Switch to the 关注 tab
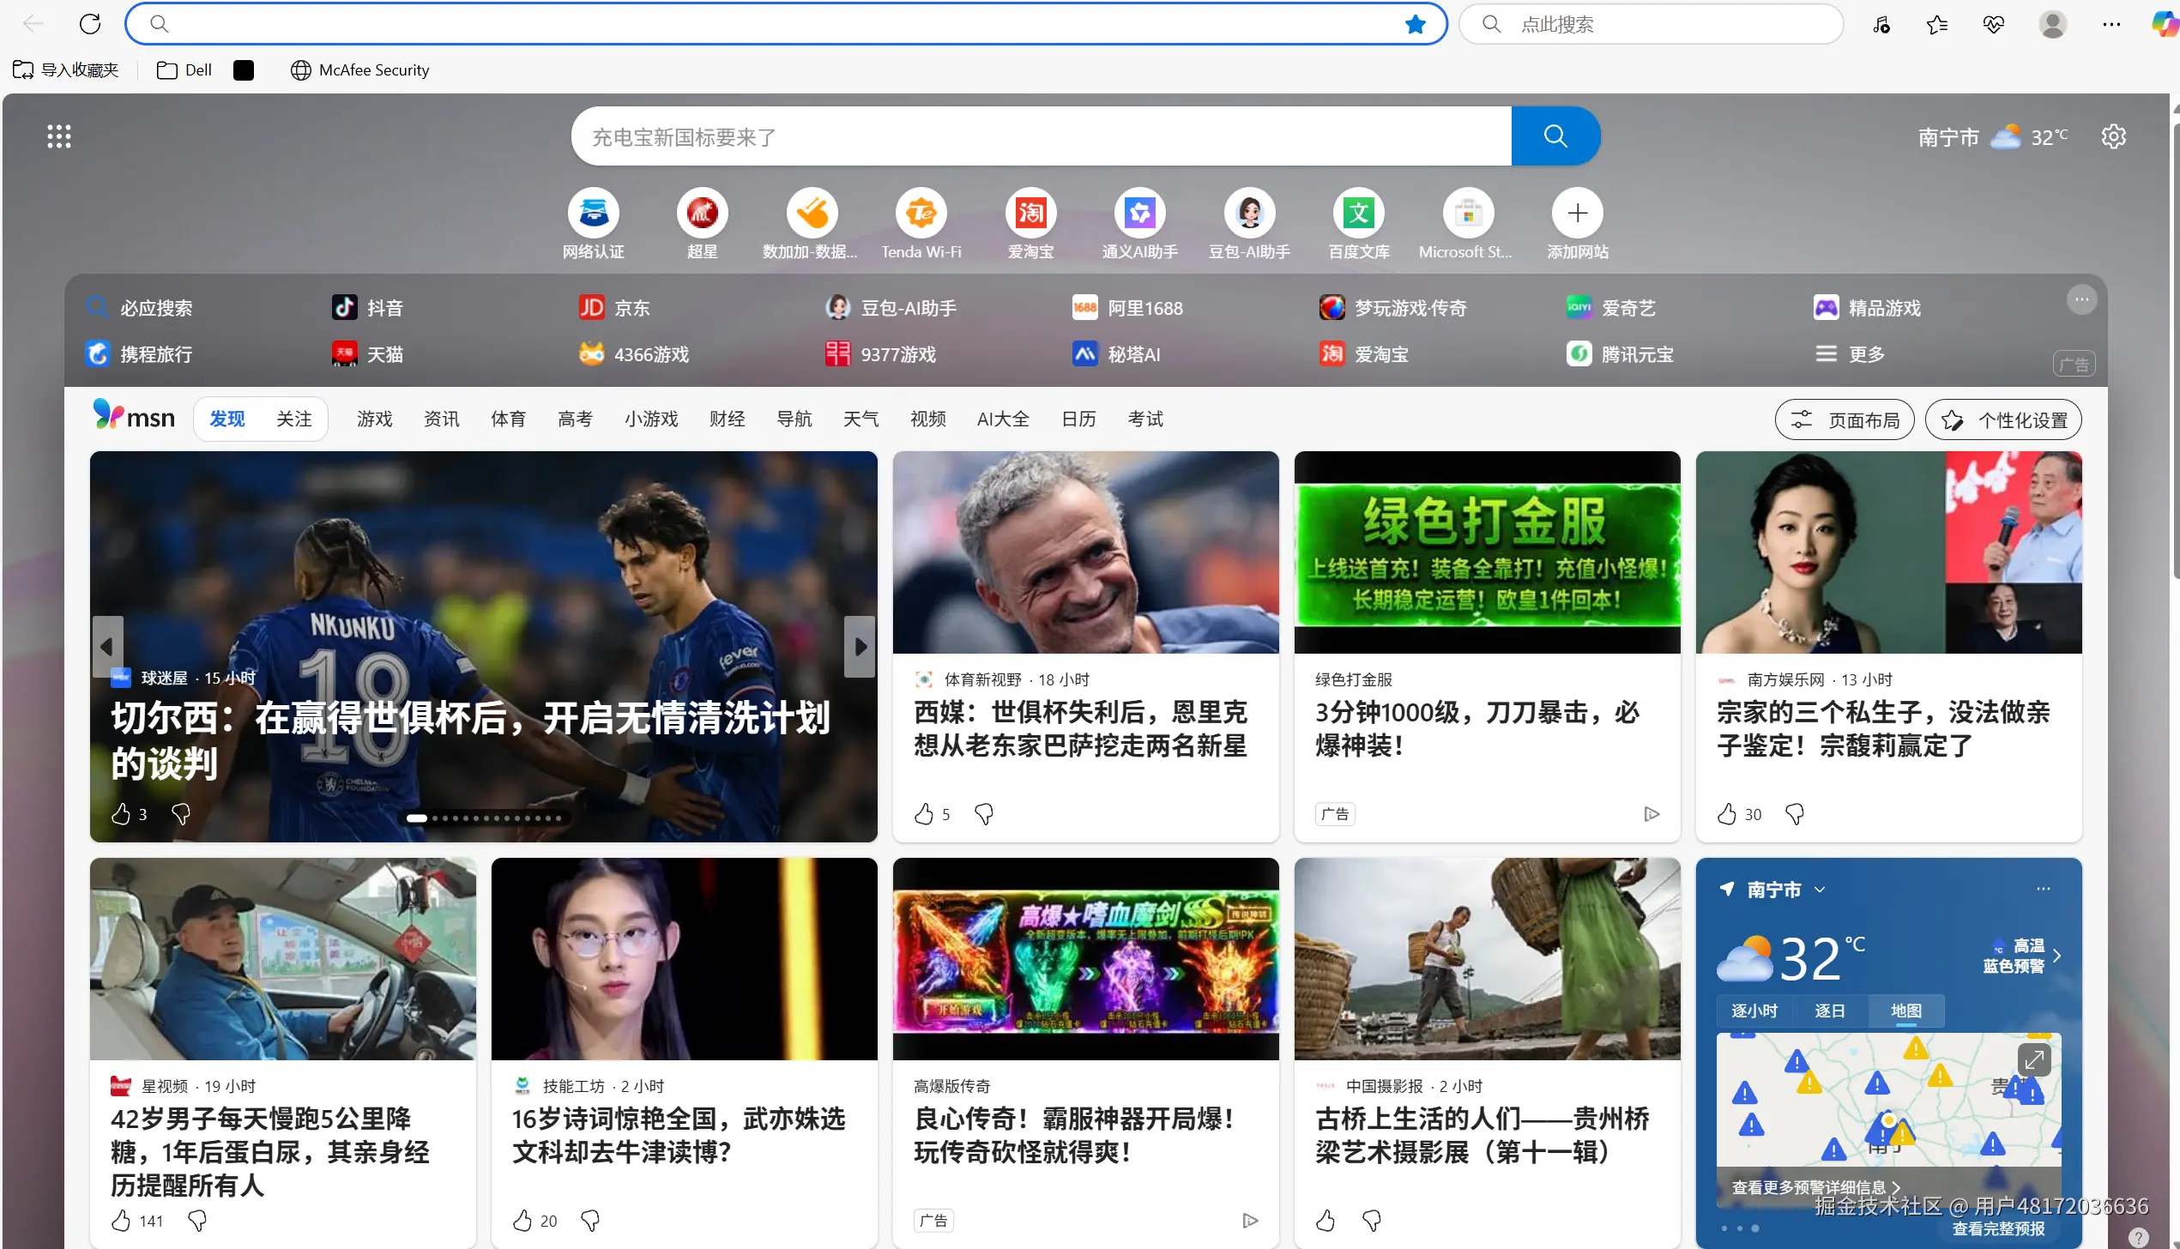The width and height of the screenshot is (2180, 1249). point(293,419)
